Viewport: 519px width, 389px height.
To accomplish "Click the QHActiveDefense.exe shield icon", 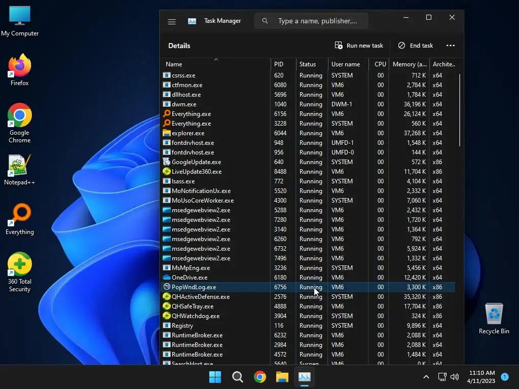I will click(166, 296).
